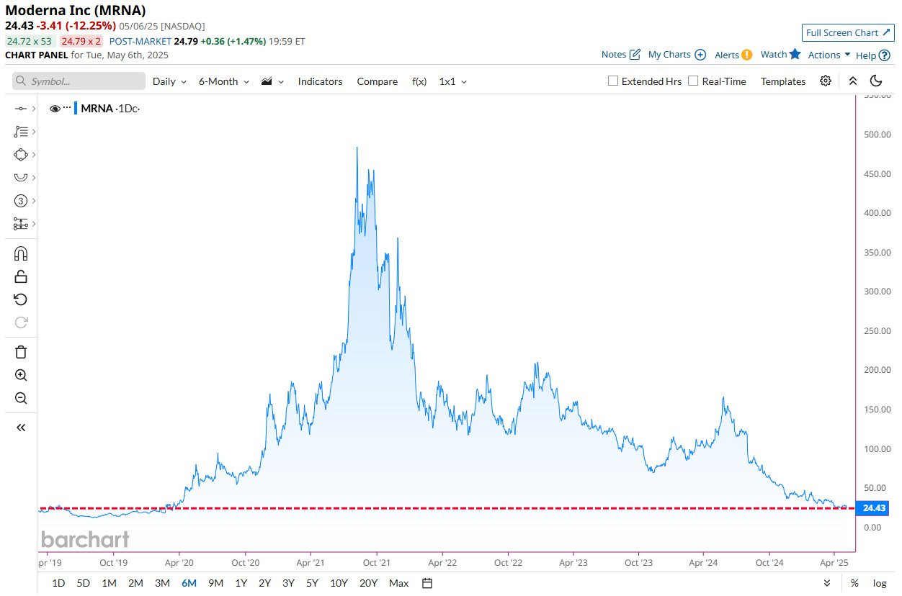Image resolution: width=902 pixels, height=596 pixels.
Task: Toggle magnet snap mode
Action: pyautogui.click(x=21, y=253)
